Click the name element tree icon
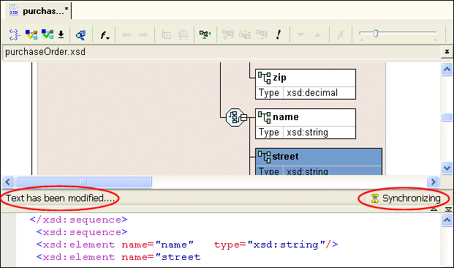 tap(264, 117)
